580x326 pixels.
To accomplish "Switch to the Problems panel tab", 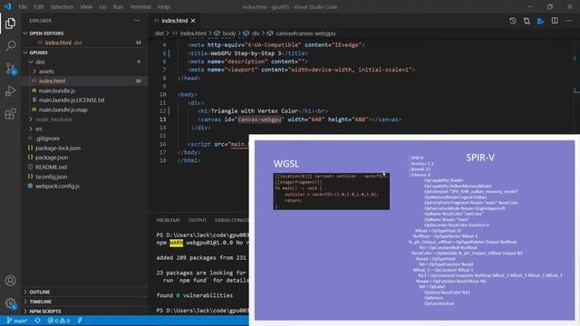I will (168, 220).
